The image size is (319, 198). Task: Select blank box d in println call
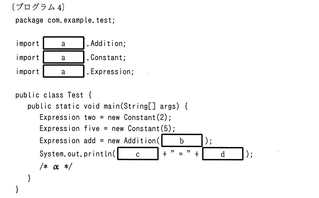pos(223,154)
